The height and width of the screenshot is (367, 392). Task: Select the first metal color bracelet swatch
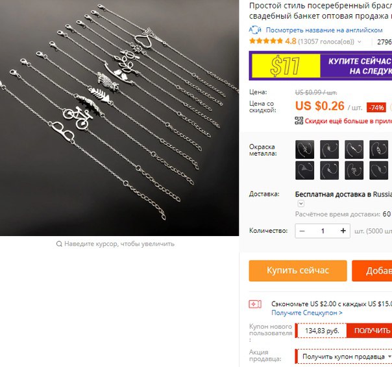304,149
